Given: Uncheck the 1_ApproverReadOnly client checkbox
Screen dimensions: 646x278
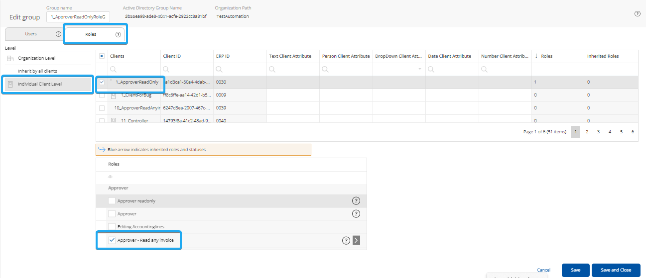Looking at the screenshot, I should pos(102,82).
